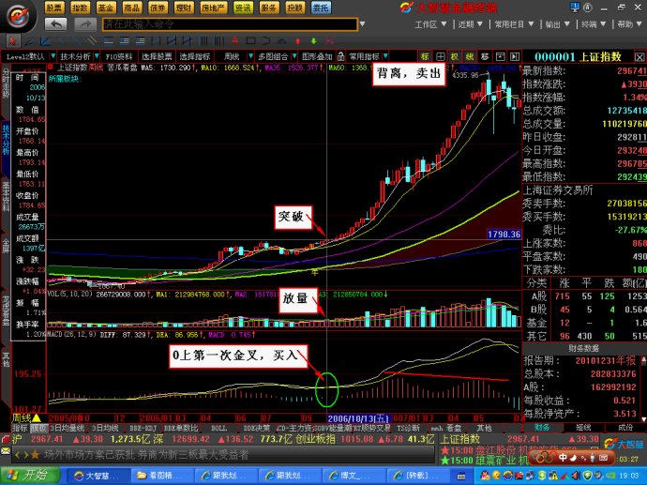The image size is (647, 485).
Task: Open the 资讯 category tab
Action: coord(243,8)
